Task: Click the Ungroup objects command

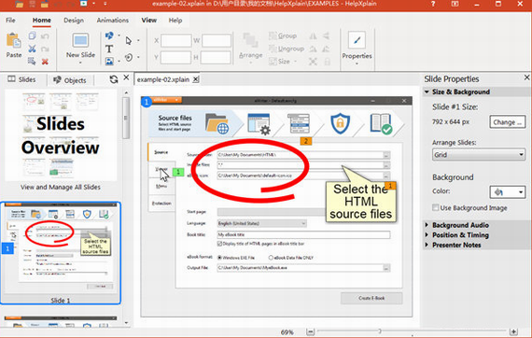Action: (287, 49)
